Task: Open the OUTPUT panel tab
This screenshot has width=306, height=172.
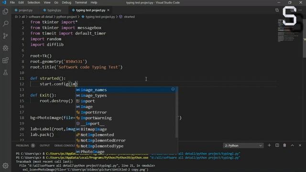Action: click(x=44, y=145)
